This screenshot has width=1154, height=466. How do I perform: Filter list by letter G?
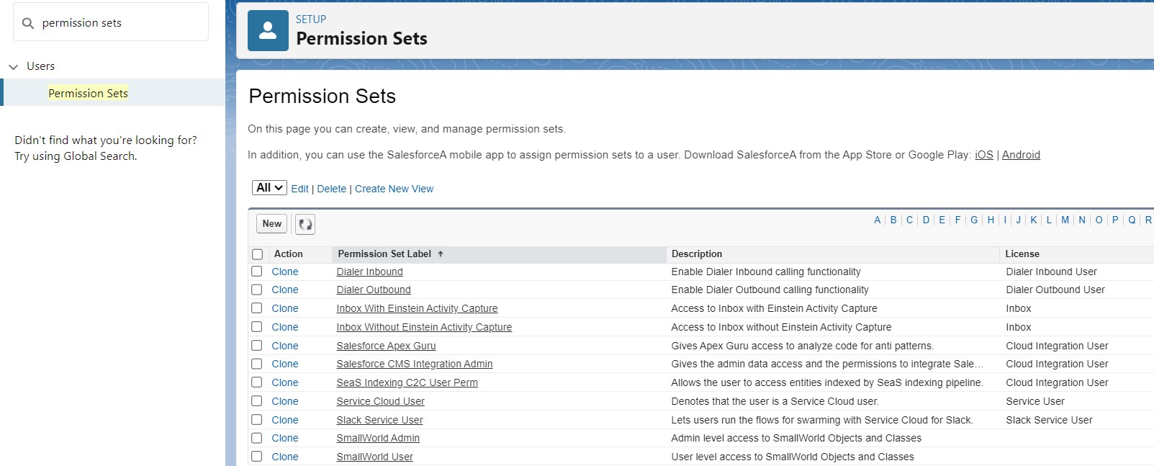(x=974, y=220)
